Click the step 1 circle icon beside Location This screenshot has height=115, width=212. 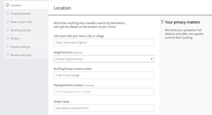pos(7,5)
